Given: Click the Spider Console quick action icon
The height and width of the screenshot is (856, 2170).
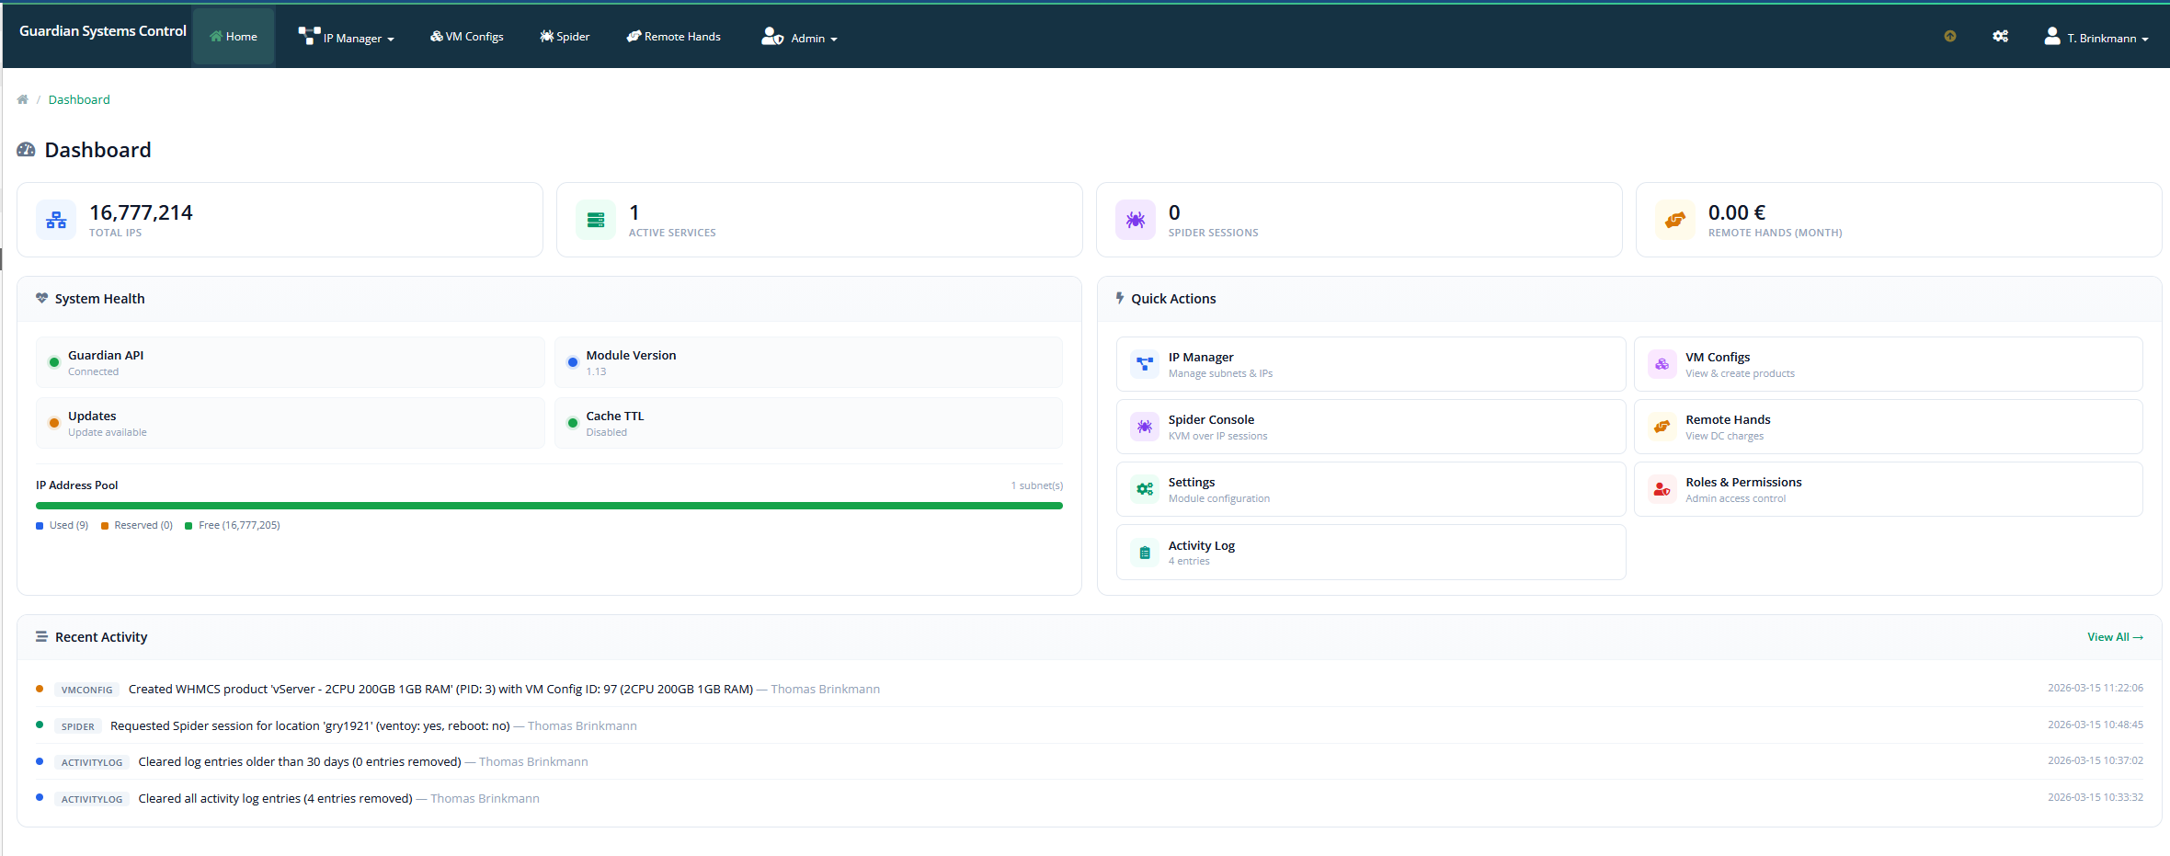Looking at the screenshot, I should click(1145, 427).
